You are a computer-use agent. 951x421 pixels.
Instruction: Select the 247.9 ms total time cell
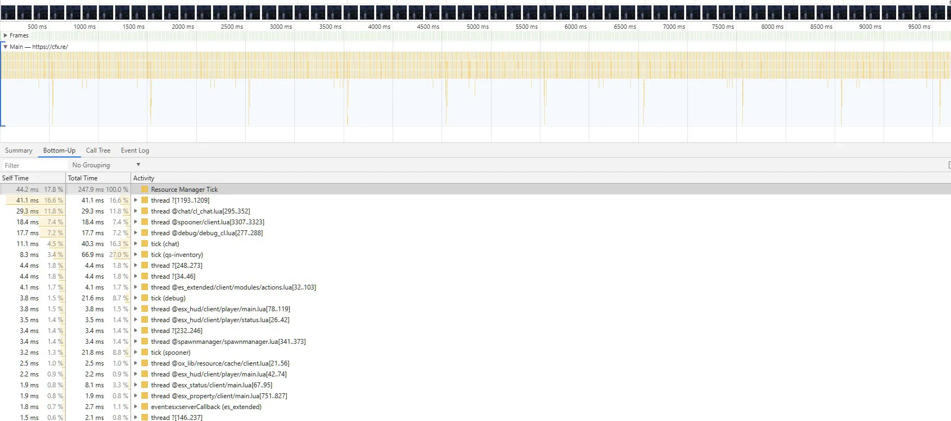coord(91,190)
